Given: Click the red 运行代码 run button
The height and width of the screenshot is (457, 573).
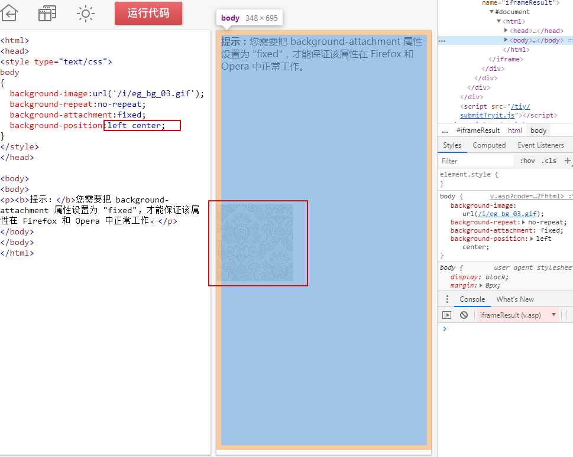Looking at the screenshot, I should (148, 13).
